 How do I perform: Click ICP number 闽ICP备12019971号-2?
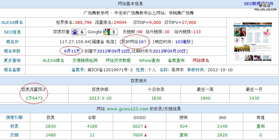tap(110, 70)
